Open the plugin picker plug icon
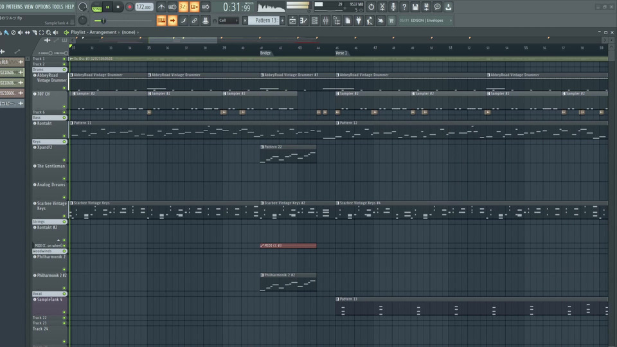 click(359, 21)
